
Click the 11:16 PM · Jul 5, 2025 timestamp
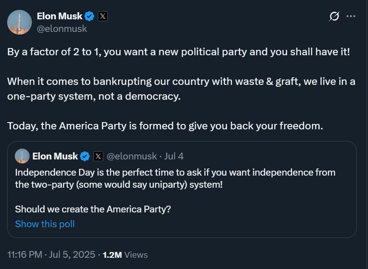pos(51,255)
